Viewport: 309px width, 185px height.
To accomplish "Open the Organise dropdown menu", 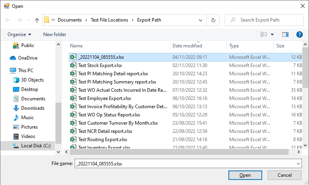I will (19, 34).
